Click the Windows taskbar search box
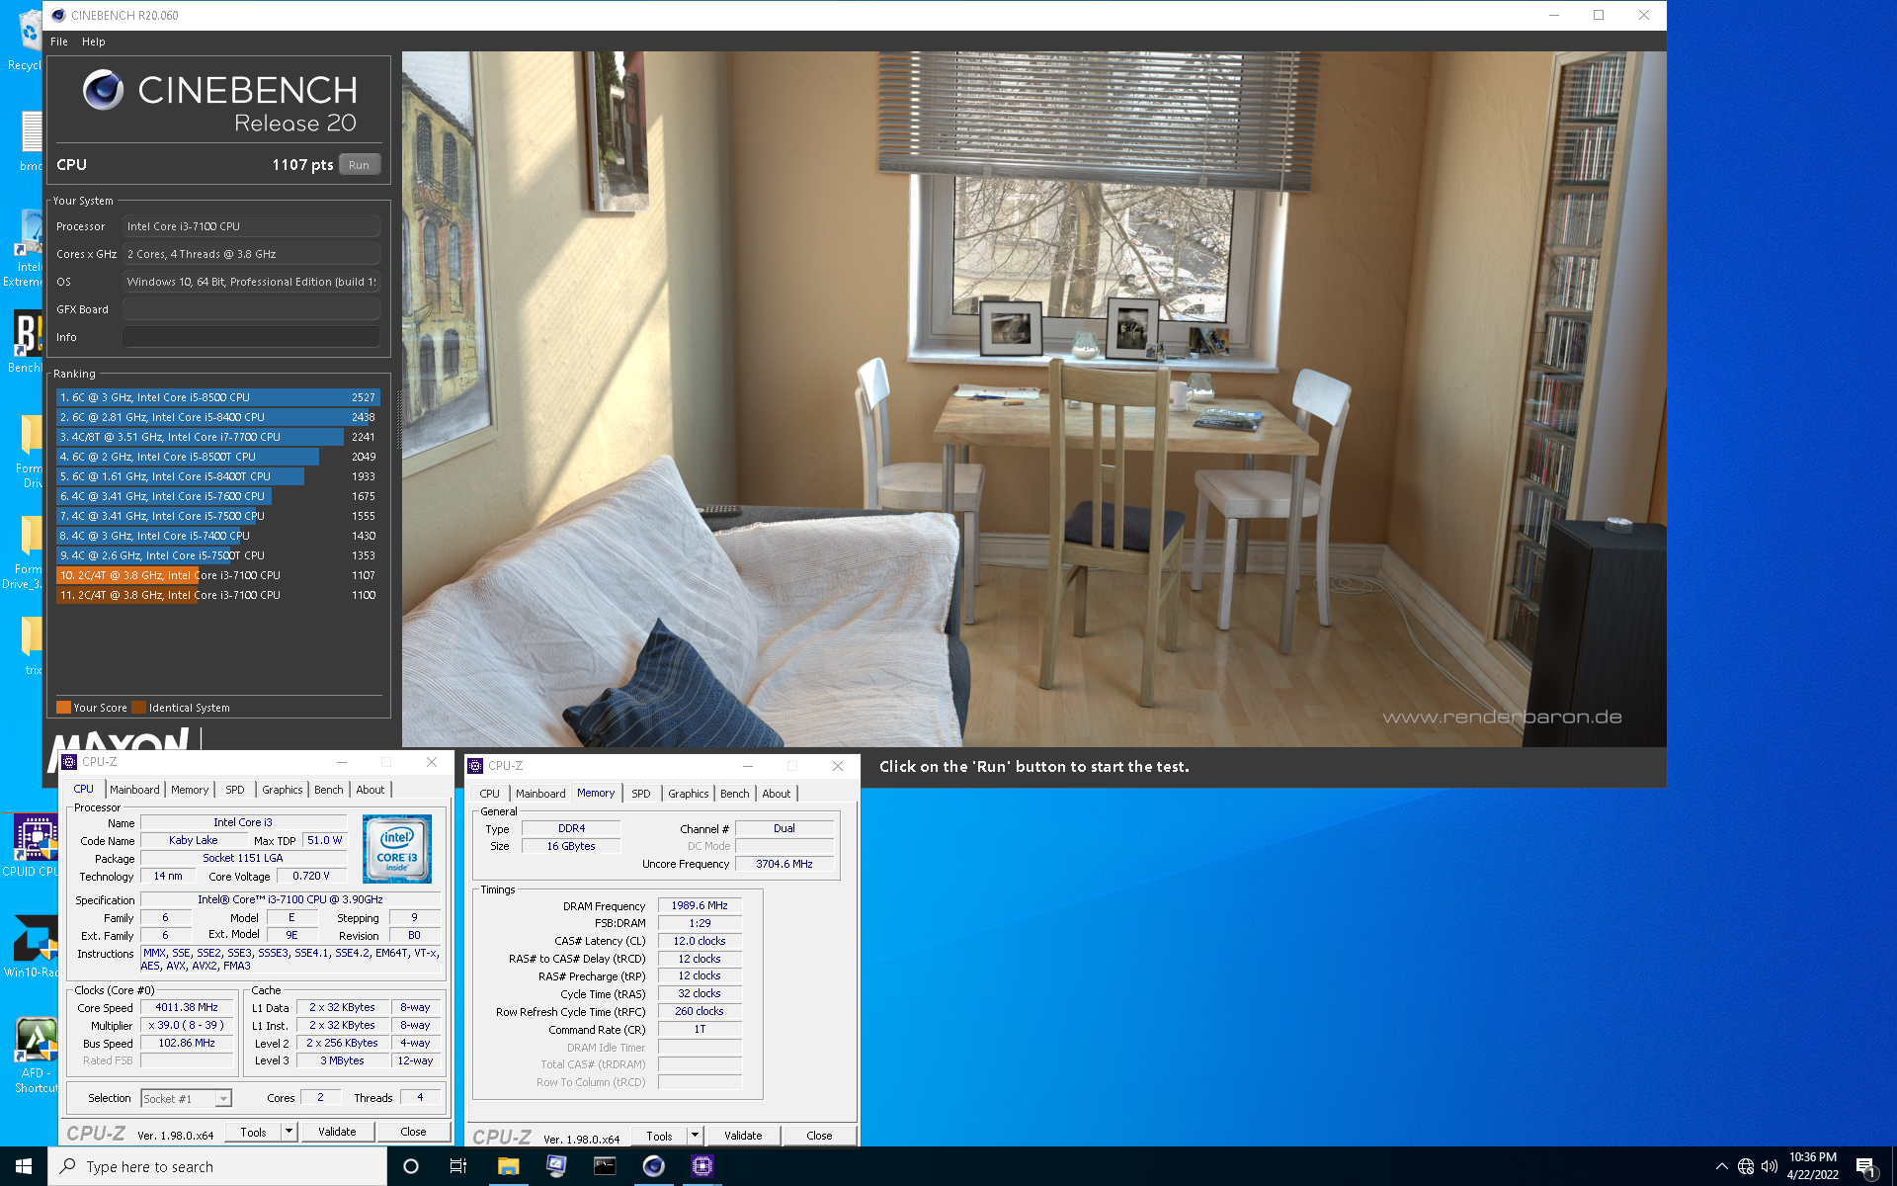This screenshot has width=1897, height=1186. 217,1166
